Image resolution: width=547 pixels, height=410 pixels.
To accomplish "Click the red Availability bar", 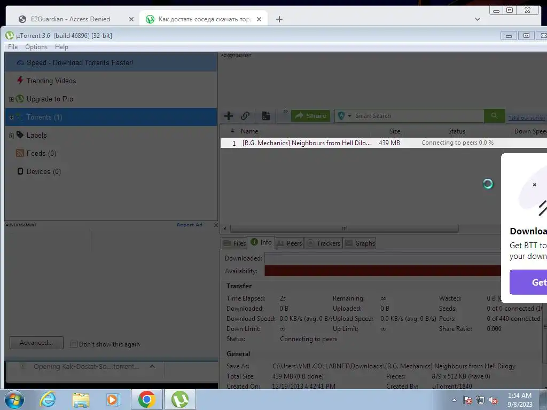I will click(382, 271).
